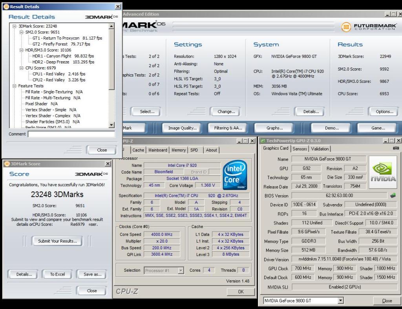Switch to the Mainboard tab in CPU-Z
This screenshot has height=309, width=402.
(158, 150)
